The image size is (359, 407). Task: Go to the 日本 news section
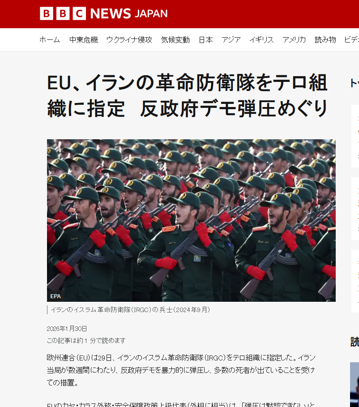(206, 40)
